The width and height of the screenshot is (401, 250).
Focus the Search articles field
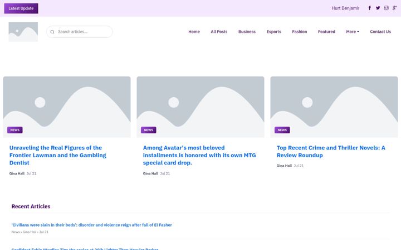(x=80, y=32)
